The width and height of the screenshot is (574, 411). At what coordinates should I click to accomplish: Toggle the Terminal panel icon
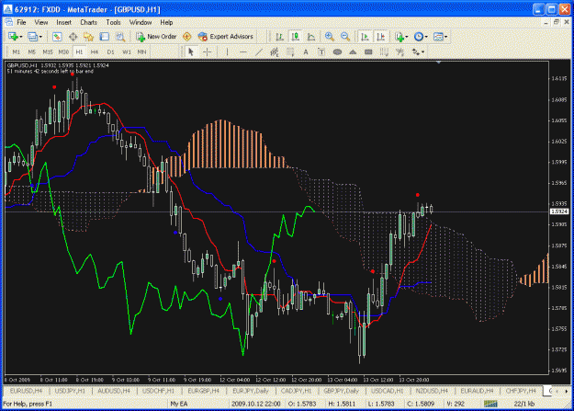click(x=105, y=36)
